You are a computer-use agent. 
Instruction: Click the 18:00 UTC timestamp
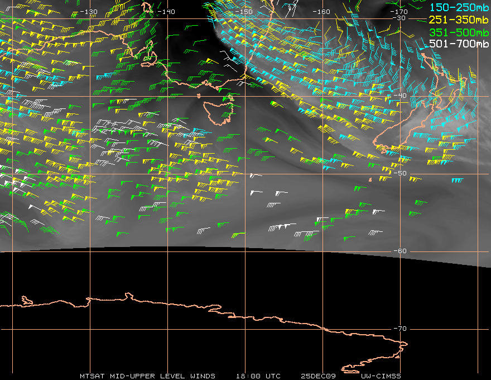click(258, 376)
